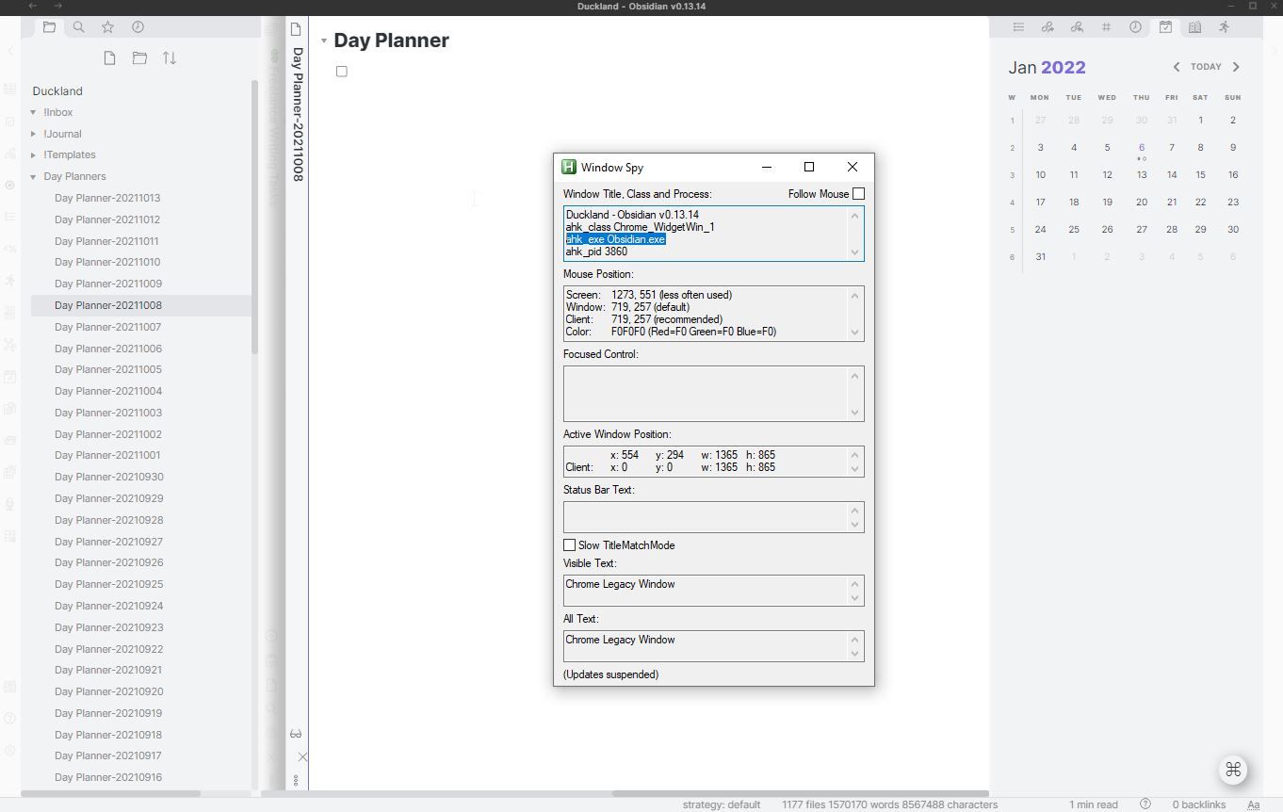Select January 6 in calendar
Image resolution: width=1283 pixels, height=812 pixels.
(1141, 148)
